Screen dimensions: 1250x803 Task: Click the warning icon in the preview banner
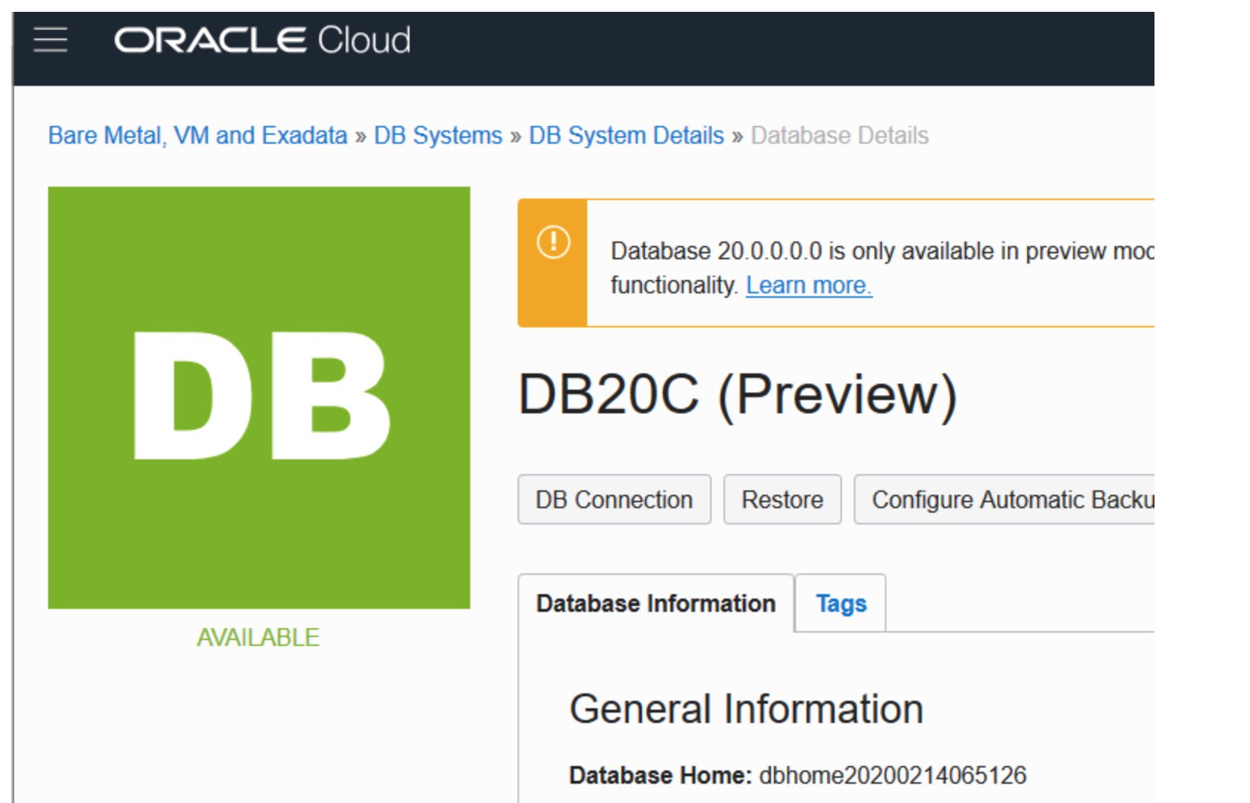553,242
